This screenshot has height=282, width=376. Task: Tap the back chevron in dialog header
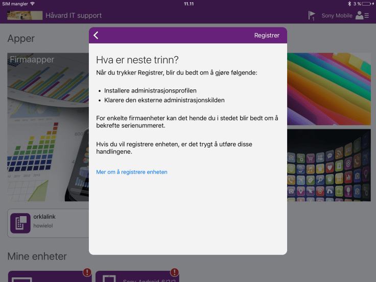coord(96,35)
